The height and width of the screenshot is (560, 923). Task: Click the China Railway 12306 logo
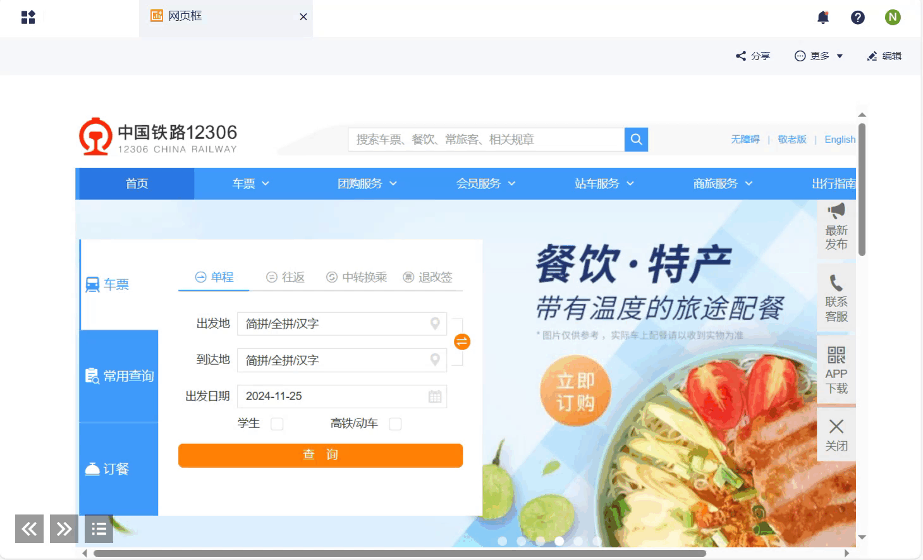pyautogui.click(x=158, y=137)
